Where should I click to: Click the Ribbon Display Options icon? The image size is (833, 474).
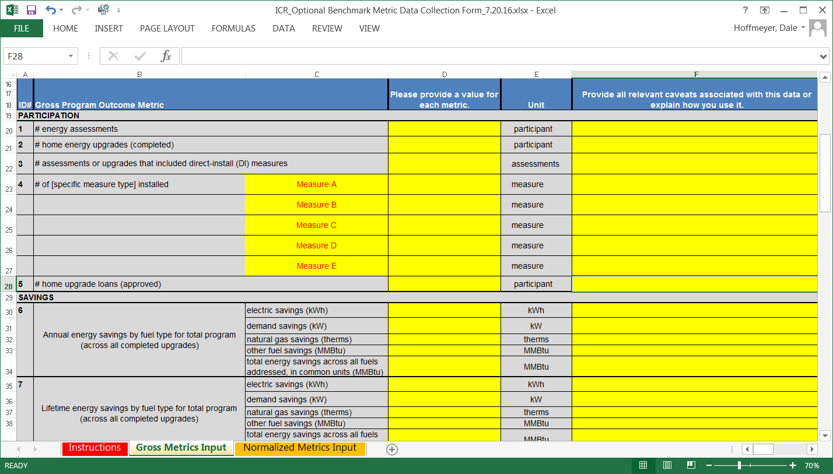tap(765, 10)
